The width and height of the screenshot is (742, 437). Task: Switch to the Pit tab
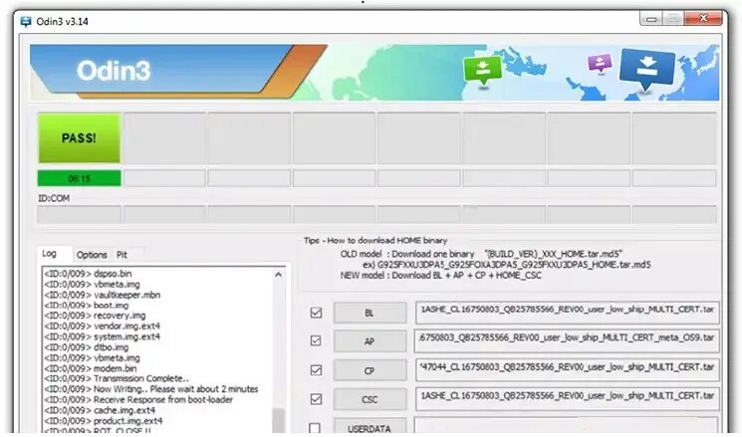click(x=123, y=255)
